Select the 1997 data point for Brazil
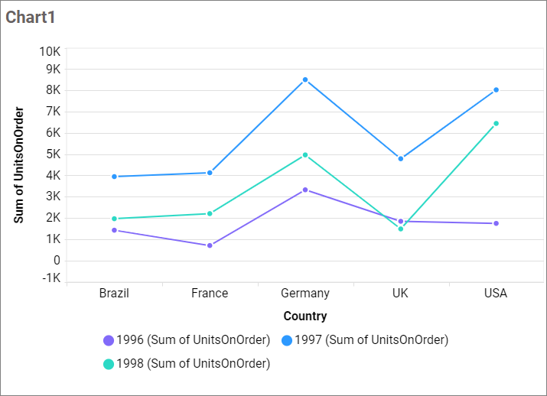Viewport: 547px width, 396px height. 114,177
